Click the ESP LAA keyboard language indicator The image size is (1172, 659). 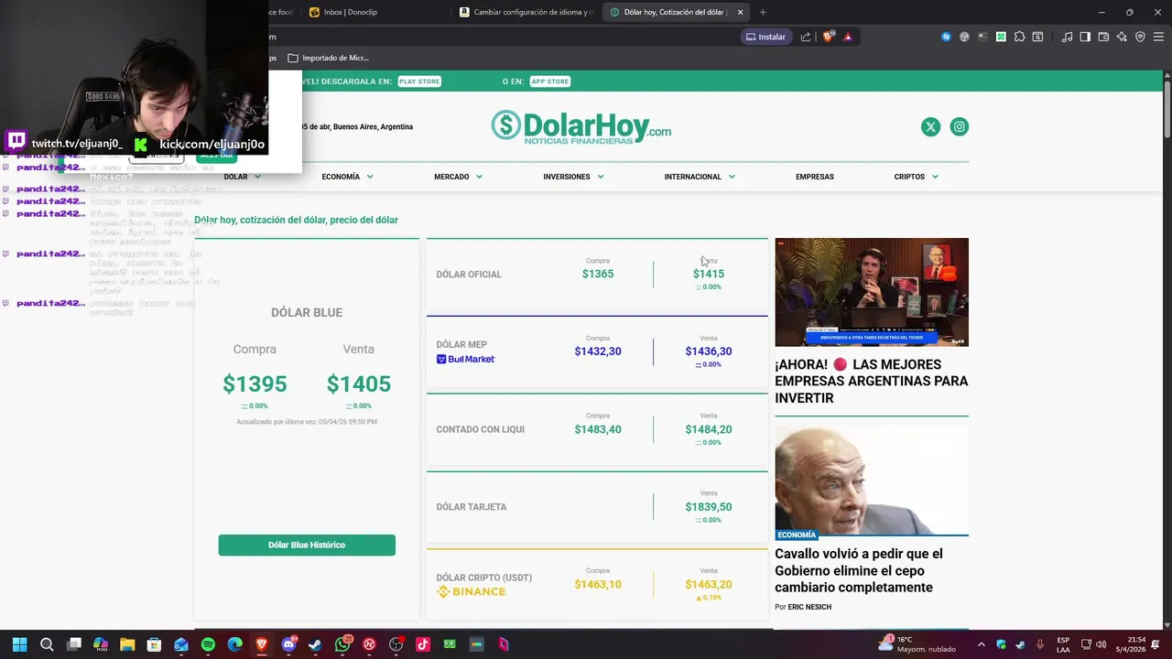pos(1063,644)
